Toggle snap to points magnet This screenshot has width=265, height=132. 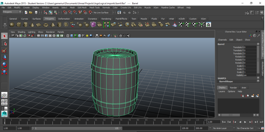click(75, 13)
